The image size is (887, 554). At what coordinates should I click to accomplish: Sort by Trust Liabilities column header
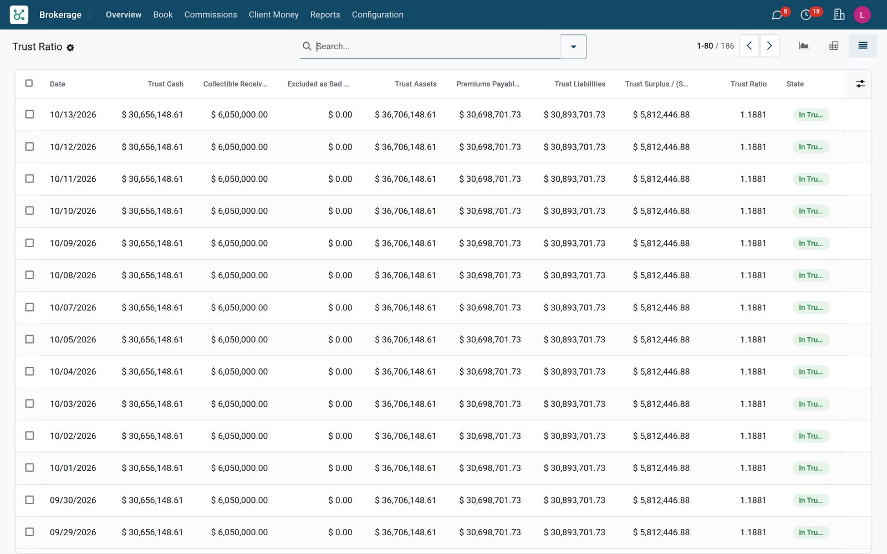pyautogui.click(x=580, y=84)
